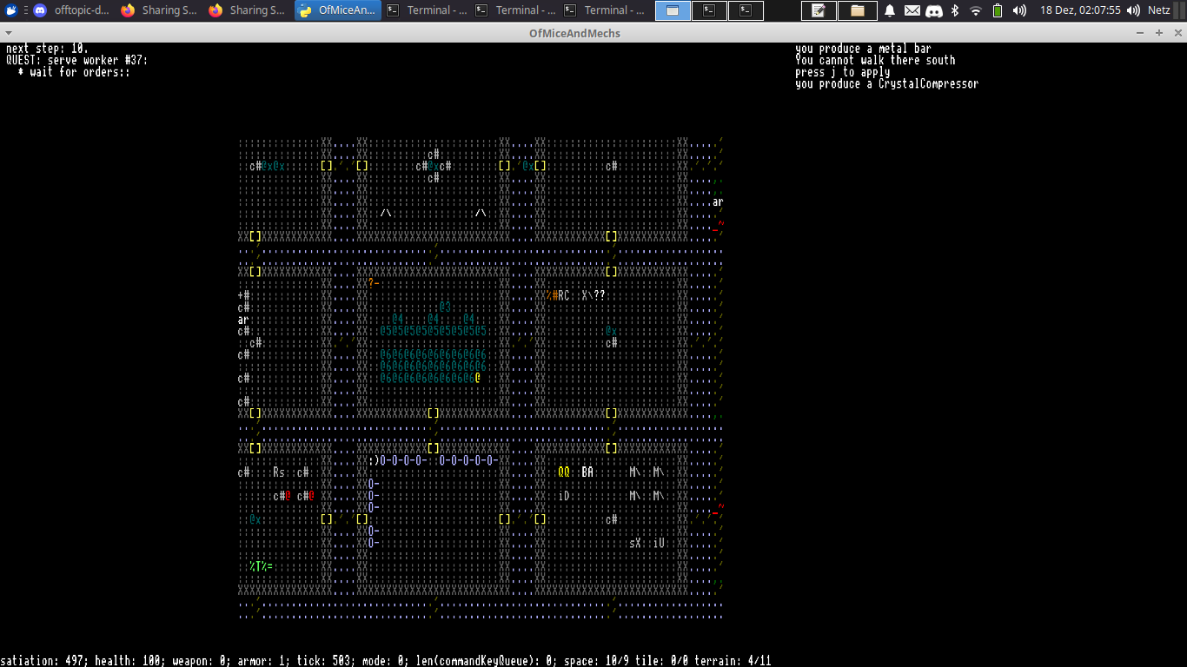Switch to the first workspace thumbnail
The width and height of the screenshot is (1187, 667).
point(673,10)
